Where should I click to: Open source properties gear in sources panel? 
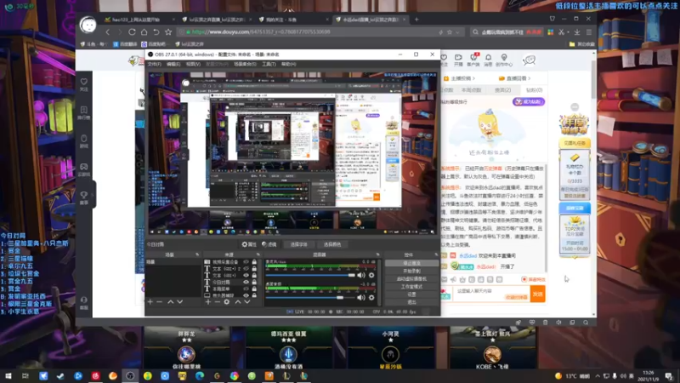pos(226,301)
